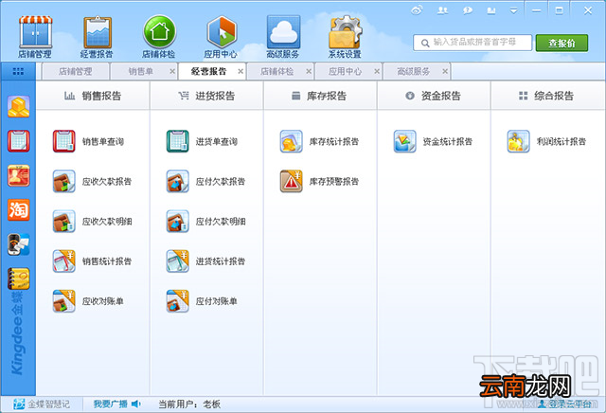Open the title bar dropdown arrow menu

point(513,10)
